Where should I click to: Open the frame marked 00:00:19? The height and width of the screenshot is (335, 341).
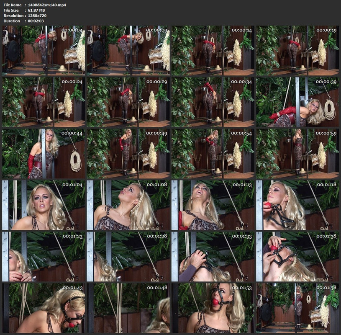(297, 51)
